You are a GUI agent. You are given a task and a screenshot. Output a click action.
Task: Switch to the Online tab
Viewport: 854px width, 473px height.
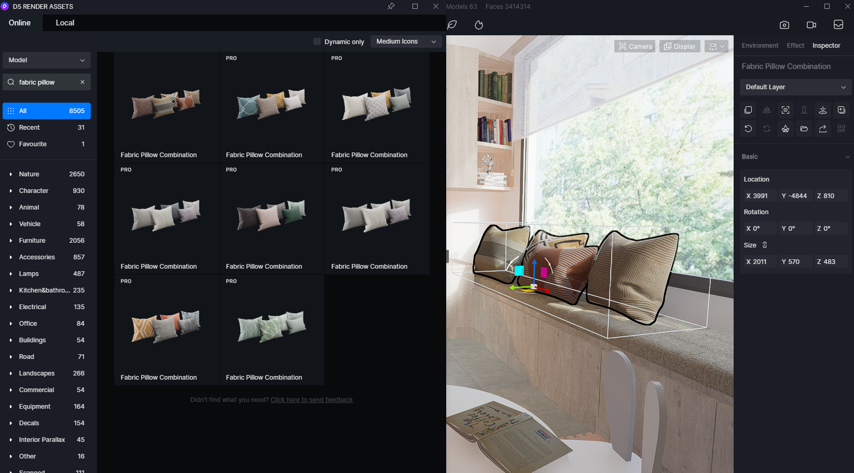click(20, 23)
